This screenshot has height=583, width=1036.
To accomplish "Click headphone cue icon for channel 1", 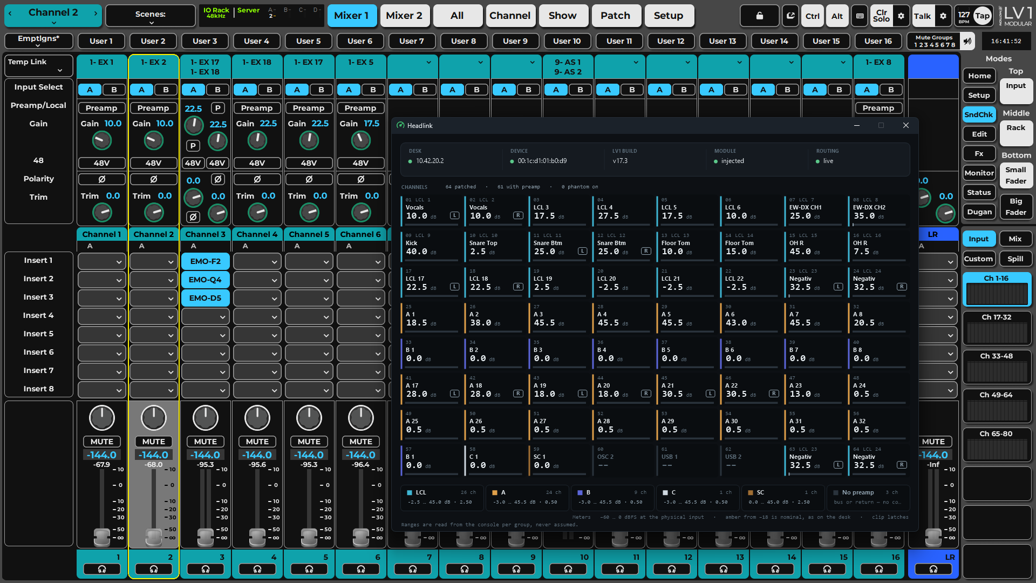I will (x=102, y=569).
